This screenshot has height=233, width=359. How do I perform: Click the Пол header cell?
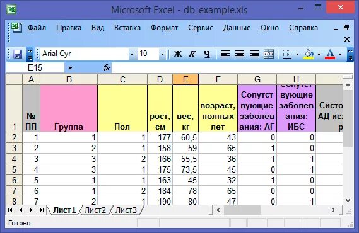click(122, 108)
